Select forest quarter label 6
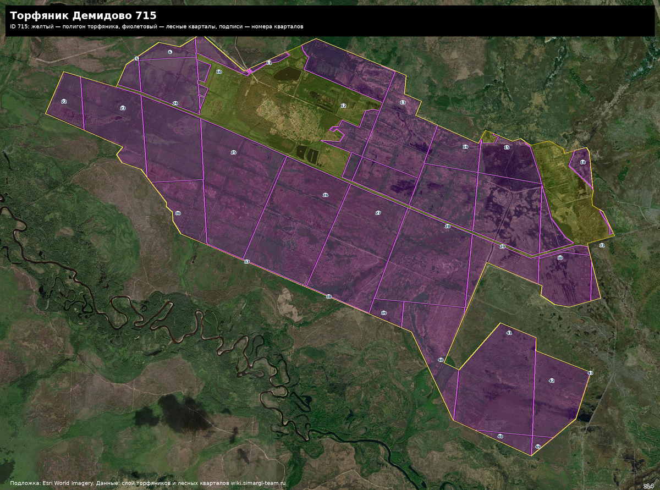 point(170,52)
